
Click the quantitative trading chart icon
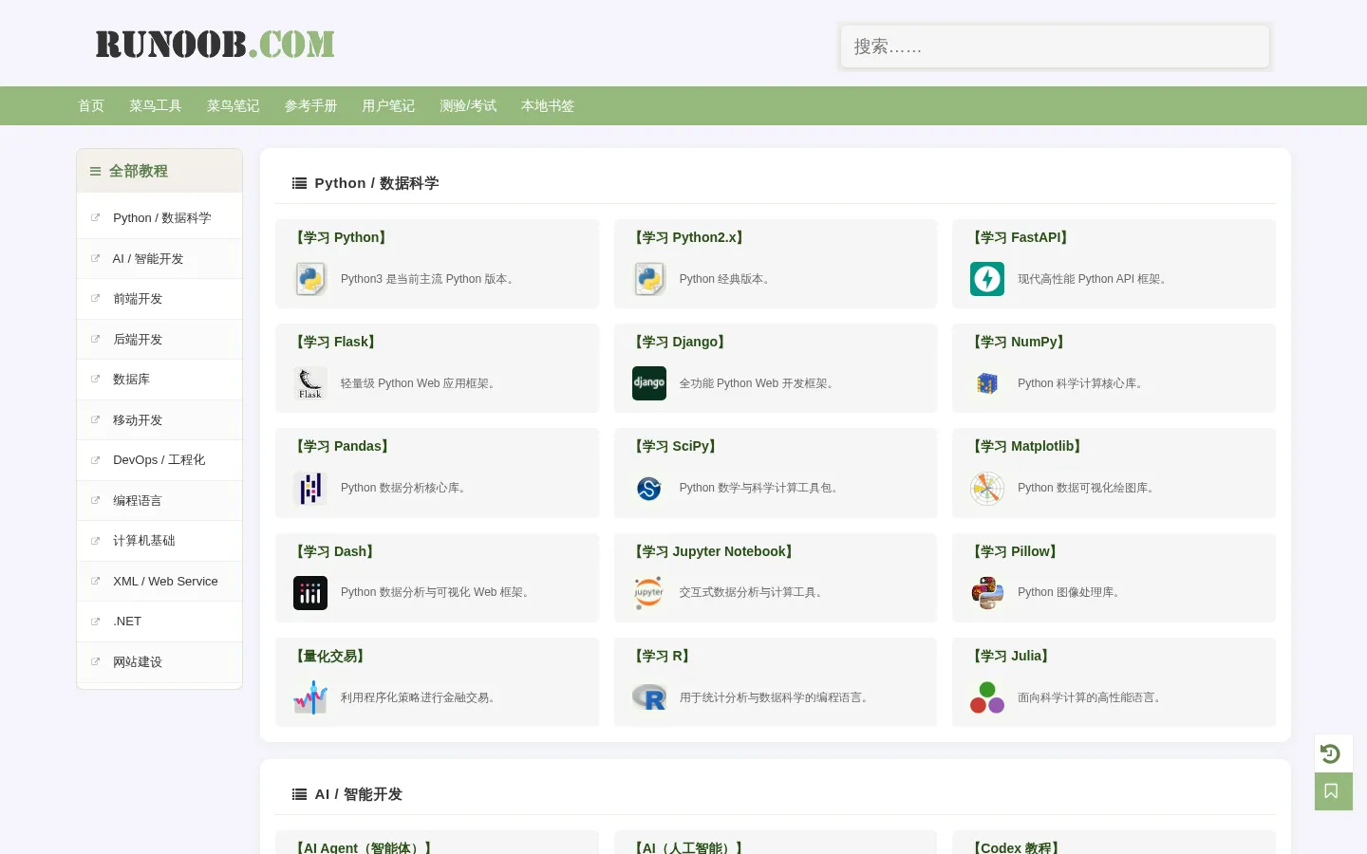[x=310, y=697]
